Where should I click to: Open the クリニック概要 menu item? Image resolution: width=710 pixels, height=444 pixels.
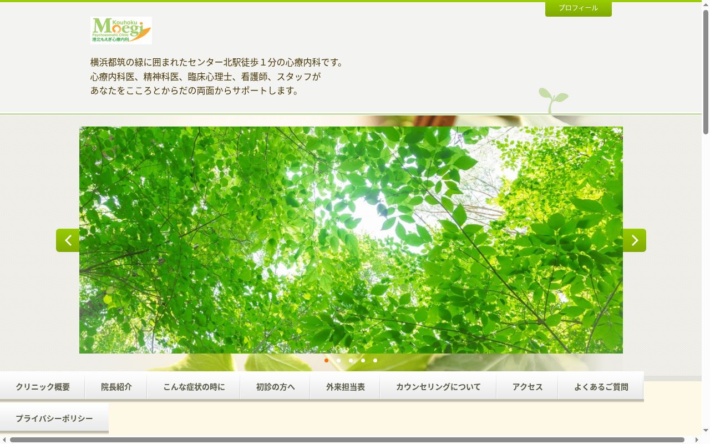[43, 386]
